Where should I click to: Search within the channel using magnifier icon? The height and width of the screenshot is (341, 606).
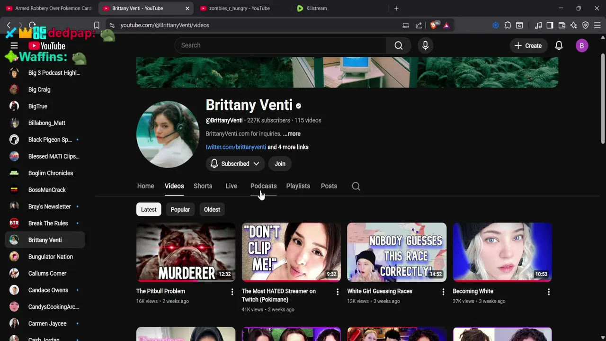tap(356, 186)
